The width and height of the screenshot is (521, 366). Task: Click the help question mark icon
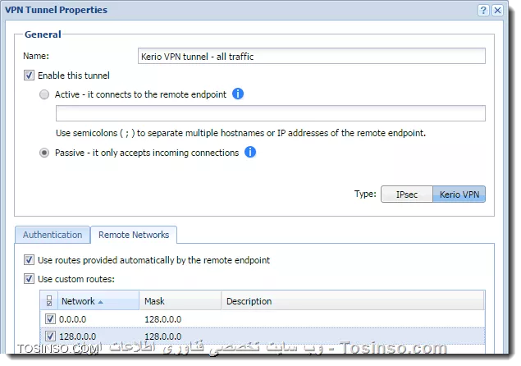[x=483, y=10]
